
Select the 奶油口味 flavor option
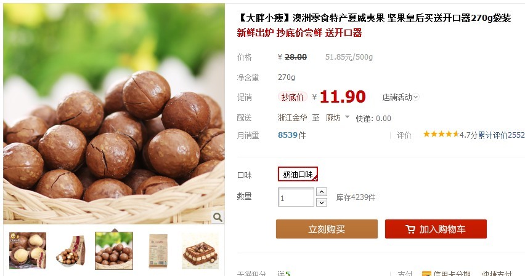298,174
